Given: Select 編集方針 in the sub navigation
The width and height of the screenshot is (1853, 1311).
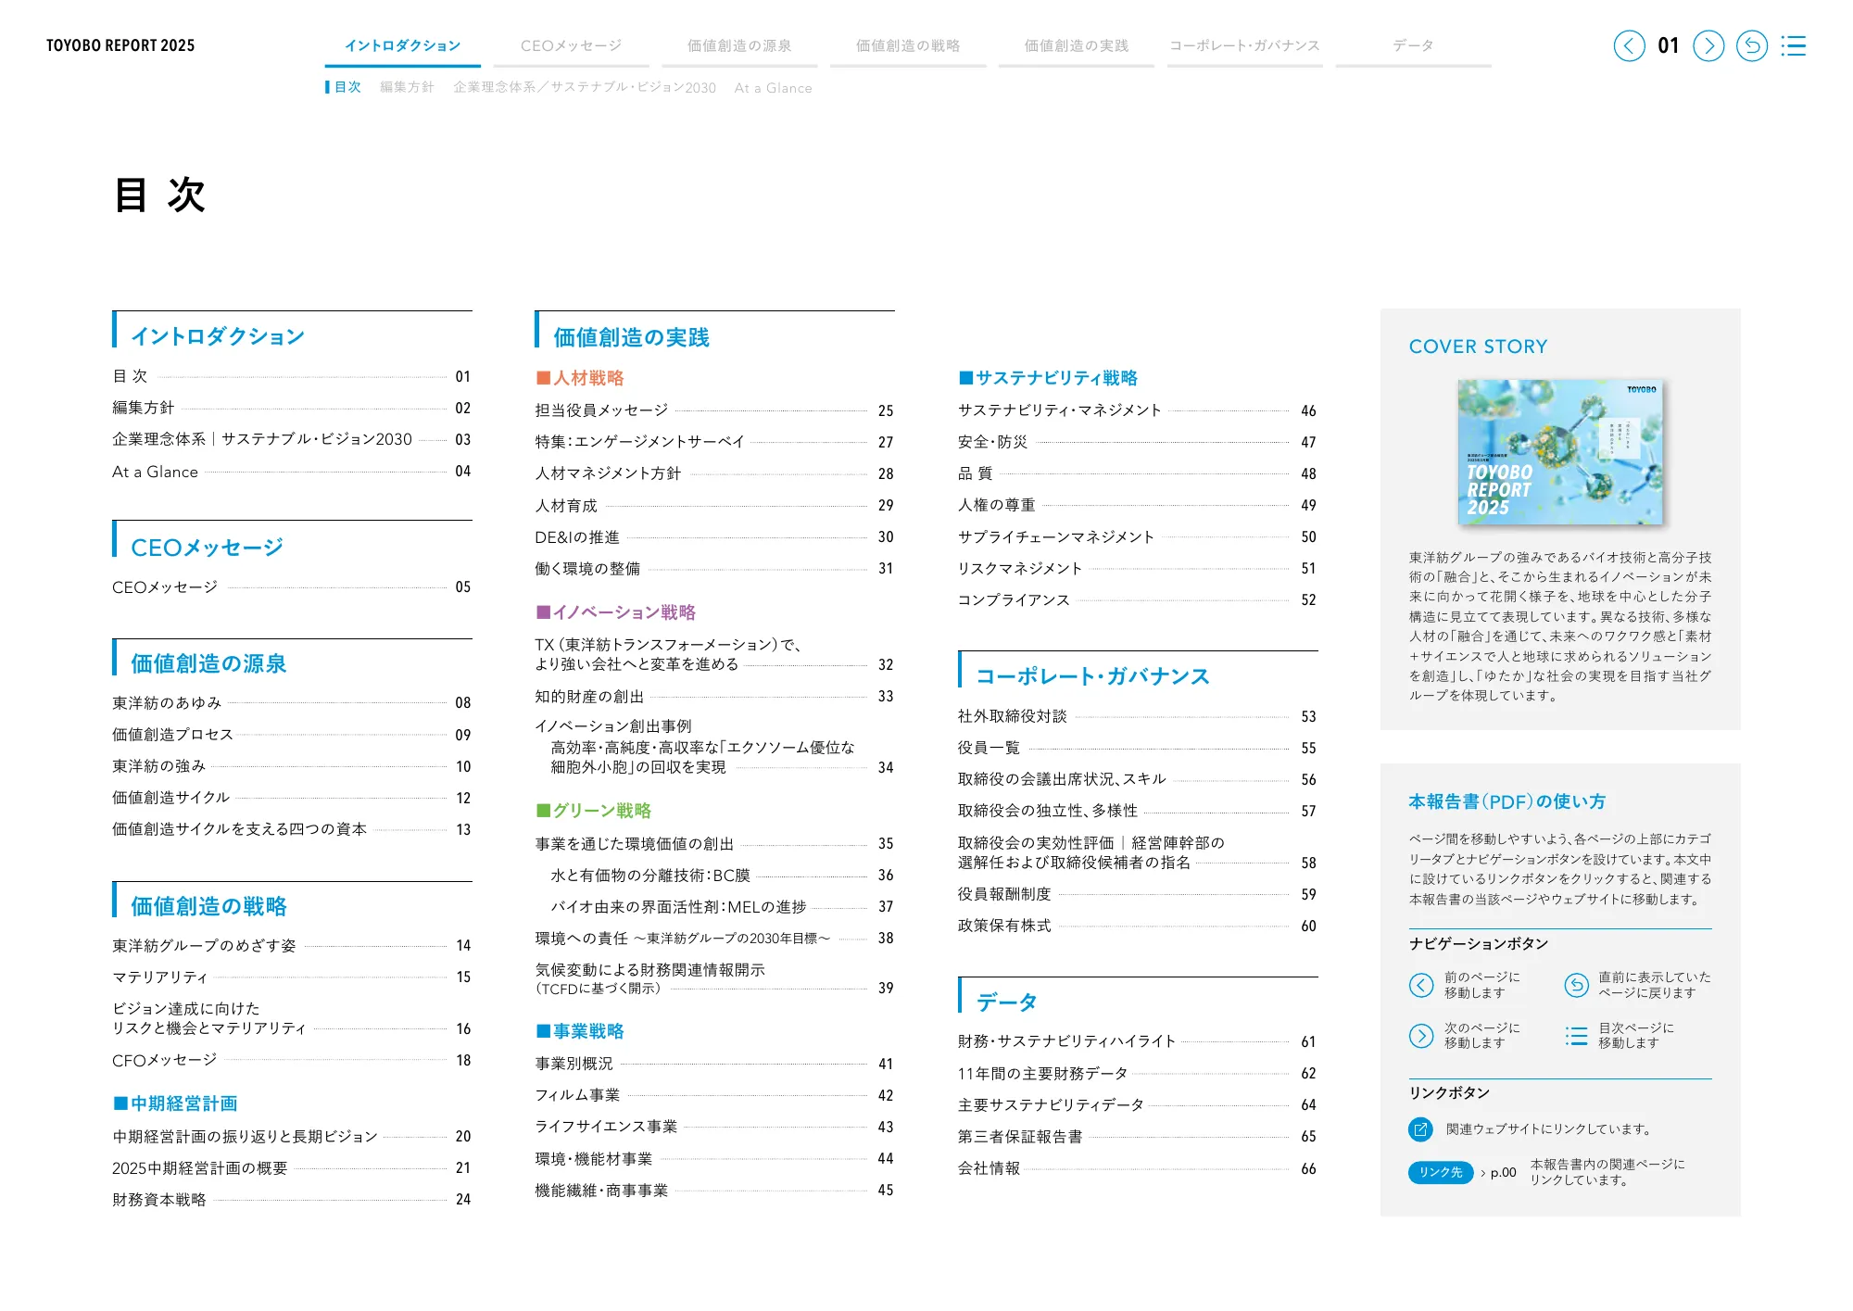Looking at the screenshot, I should tap(408, 88).
